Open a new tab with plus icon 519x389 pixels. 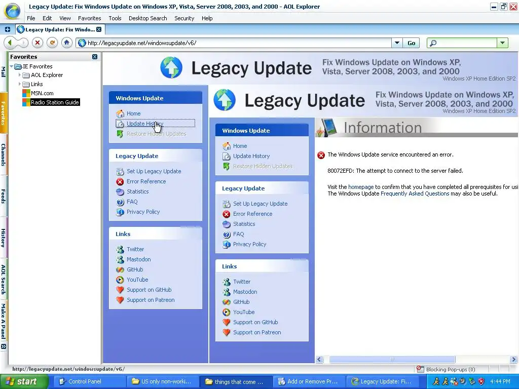[7, 29]
